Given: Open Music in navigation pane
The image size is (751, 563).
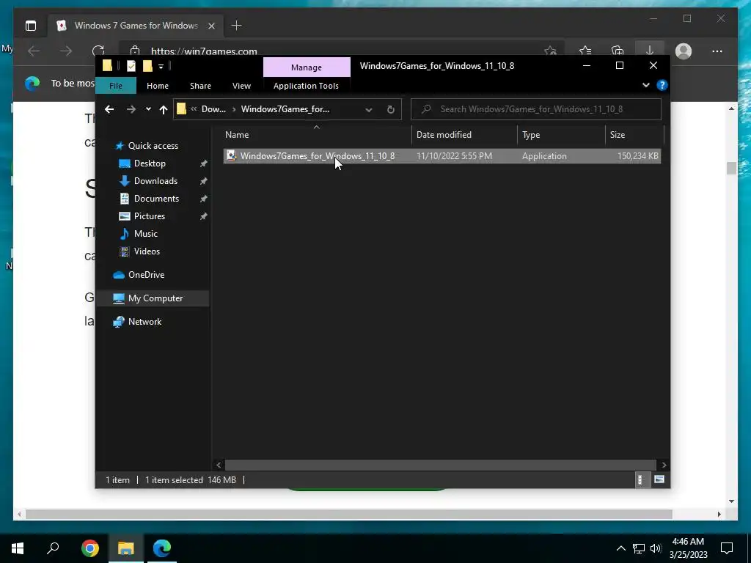Looking at the screenshot, I should click(x=146, y=234).
